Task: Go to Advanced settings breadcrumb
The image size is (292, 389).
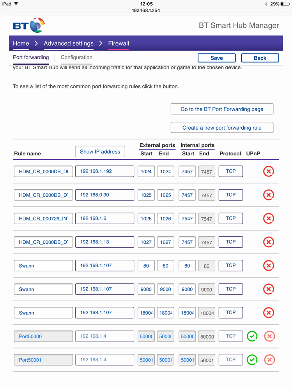Action: point(69,44)
